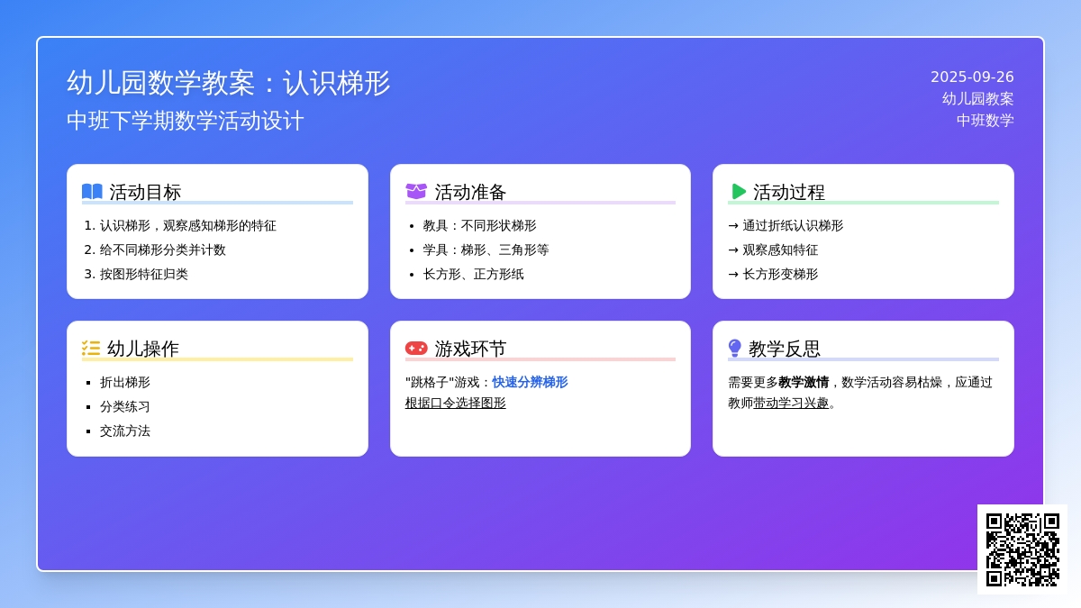The width and height of the screenshot is (1081, 608).
Task: Click the 中班数学 label at top right
Action: tap(985, 121)
